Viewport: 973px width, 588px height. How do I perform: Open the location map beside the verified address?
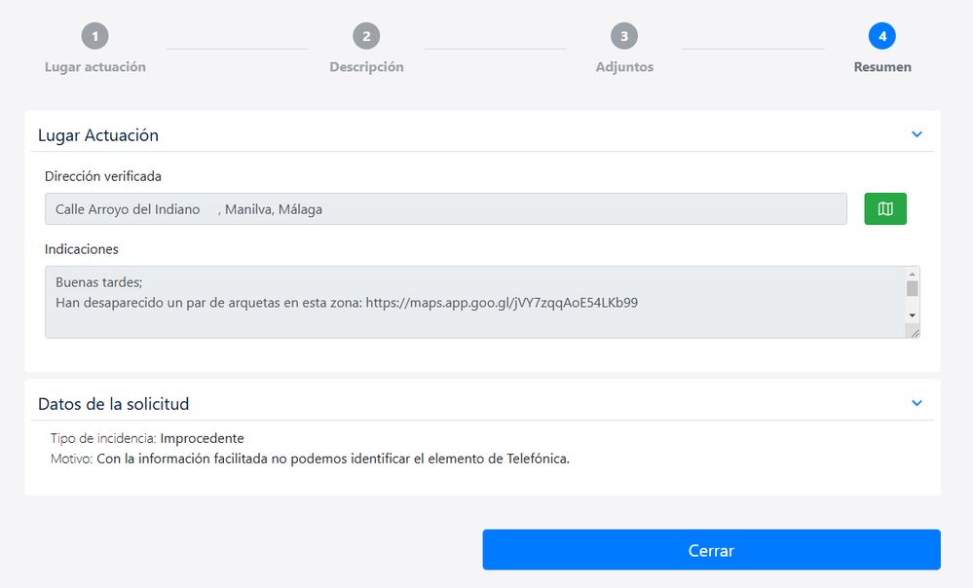point(883,208)
